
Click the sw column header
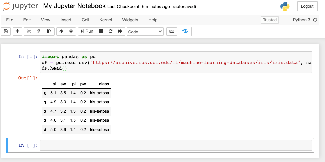pos(63,84)
